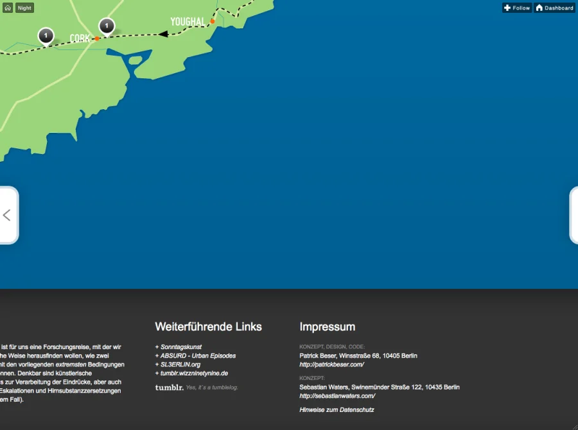Click the tumblr. logo in footer
This screenshot has width=578, height=430.
pyautogui.click(x=169, y=388)
